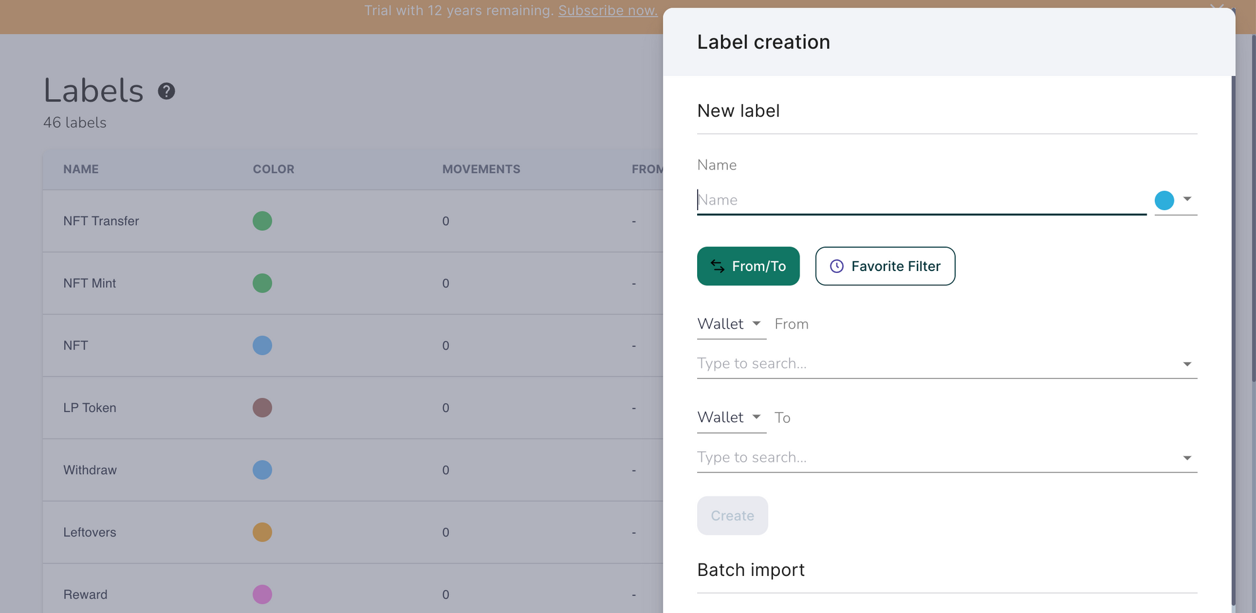
Task: Select the Favorite Filter button
Action: coord(885,266)
